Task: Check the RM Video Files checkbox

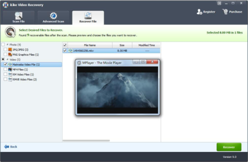Action: [x=5, y=74]
